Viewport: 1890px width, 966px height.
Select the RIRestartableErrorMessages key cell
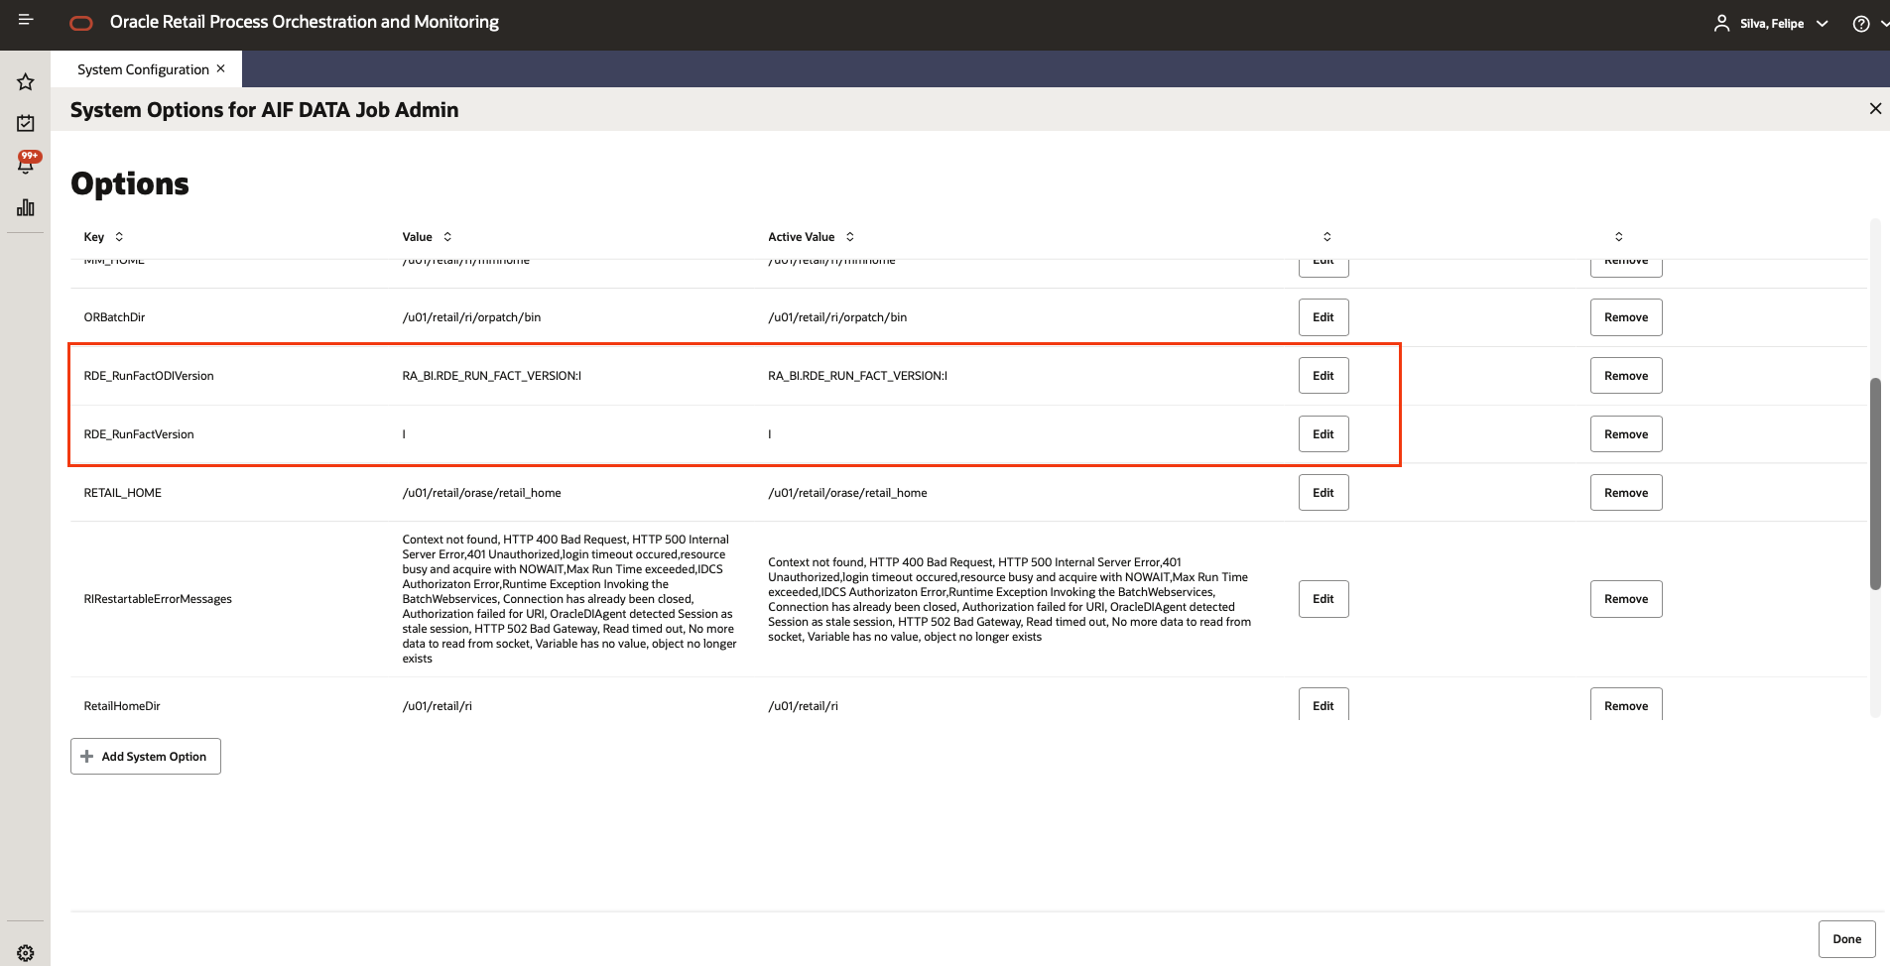point(158,599)
